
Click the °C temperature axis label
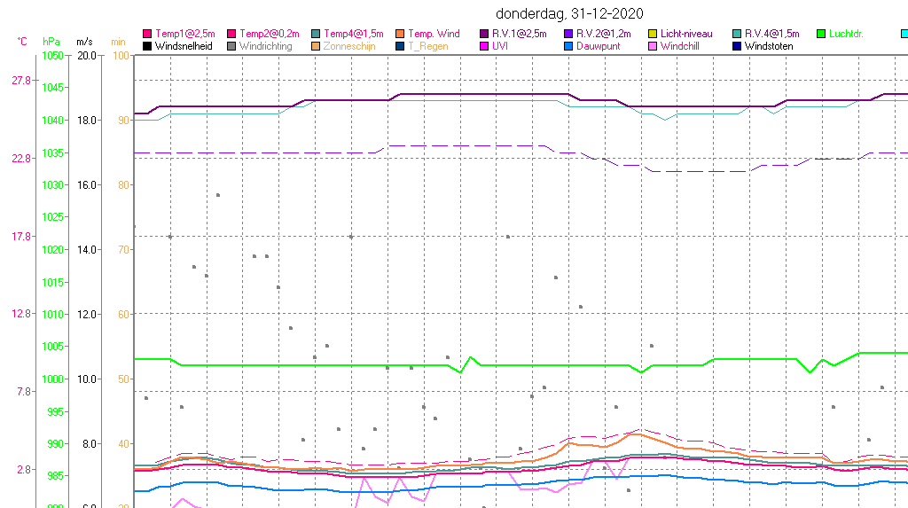[x=22, y=42]
